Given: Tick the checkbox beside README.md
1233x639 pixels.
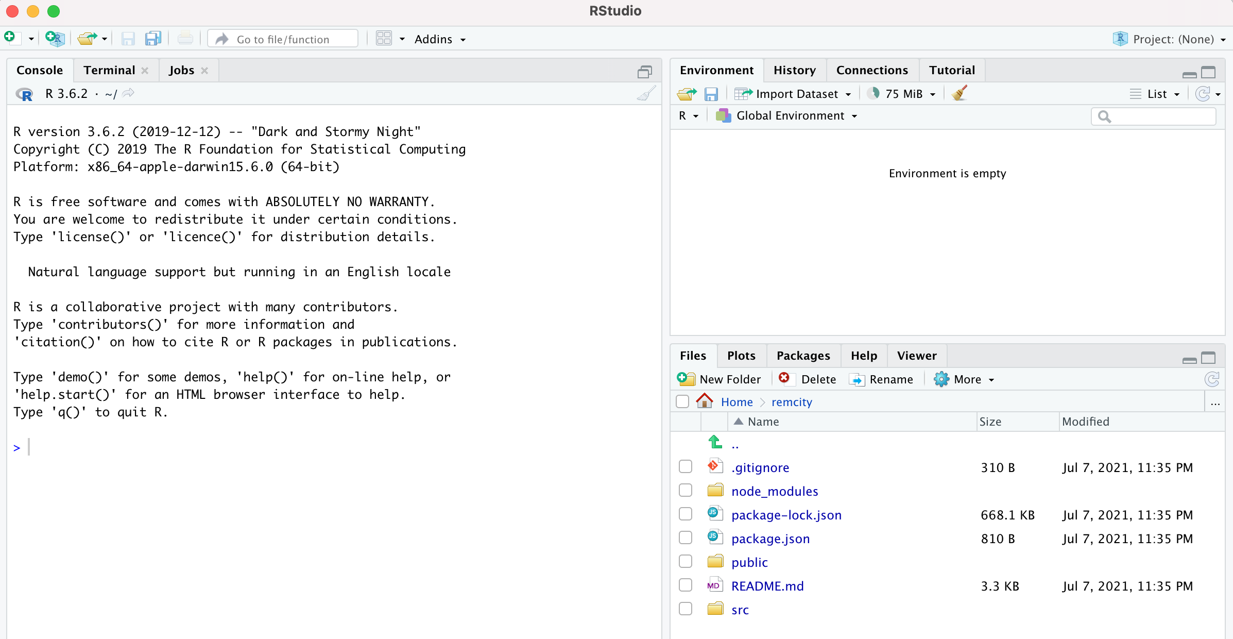Looking at the screenshot, I should point(686,585).
